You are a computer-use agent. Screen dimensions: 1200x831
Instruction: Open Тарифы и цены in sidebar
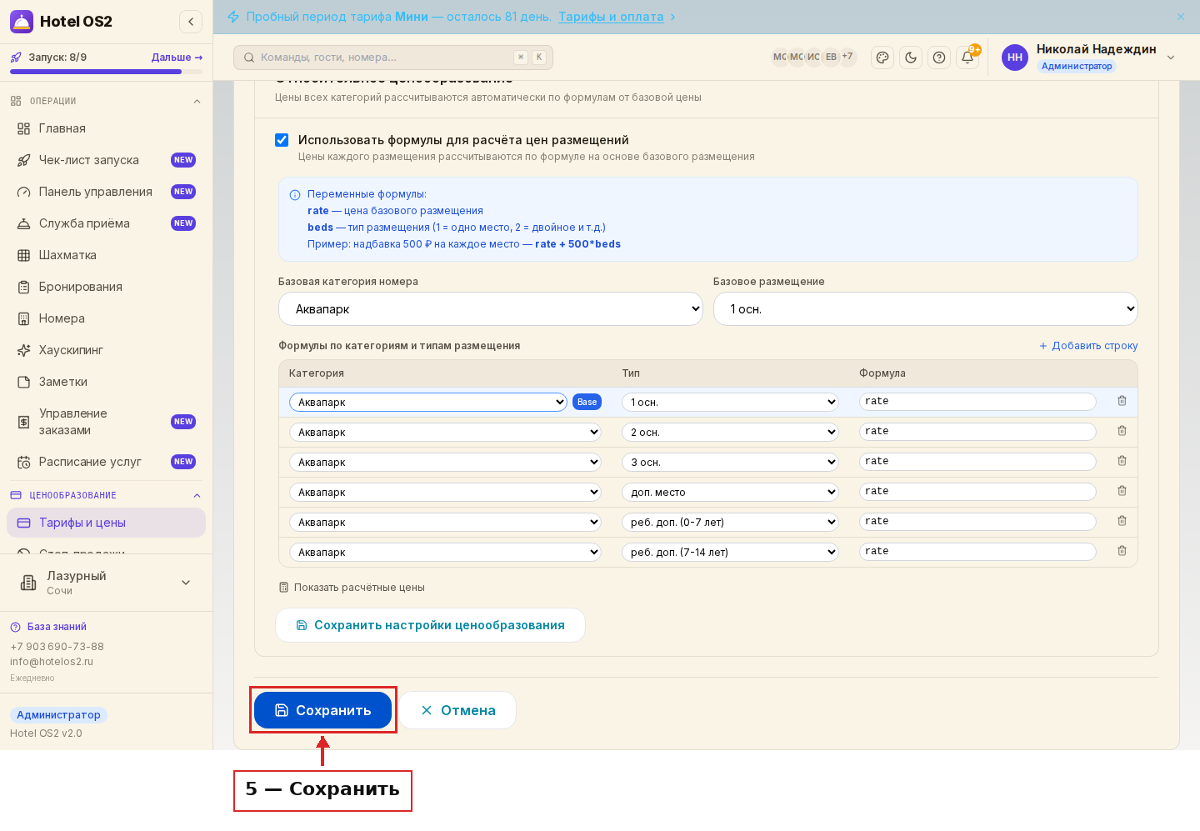point(106,523)
